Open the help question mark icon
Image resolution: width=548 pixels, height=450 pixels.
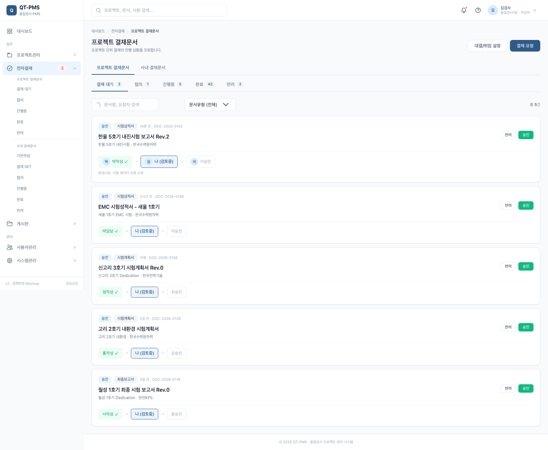point(478,10)
